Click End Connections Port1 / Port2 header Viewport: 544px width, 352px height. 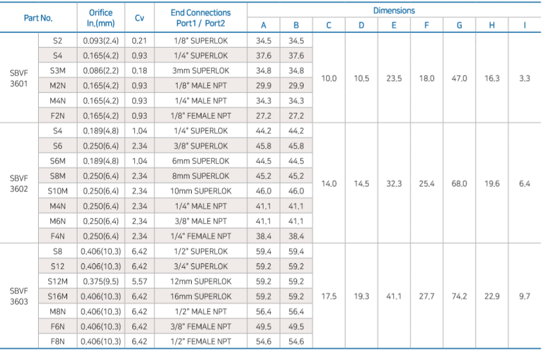click(200, 18)
